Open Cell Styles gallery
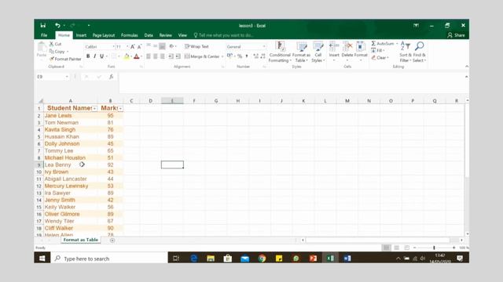Viewport: 503px width, 282px height. click(x=318, y=52)
